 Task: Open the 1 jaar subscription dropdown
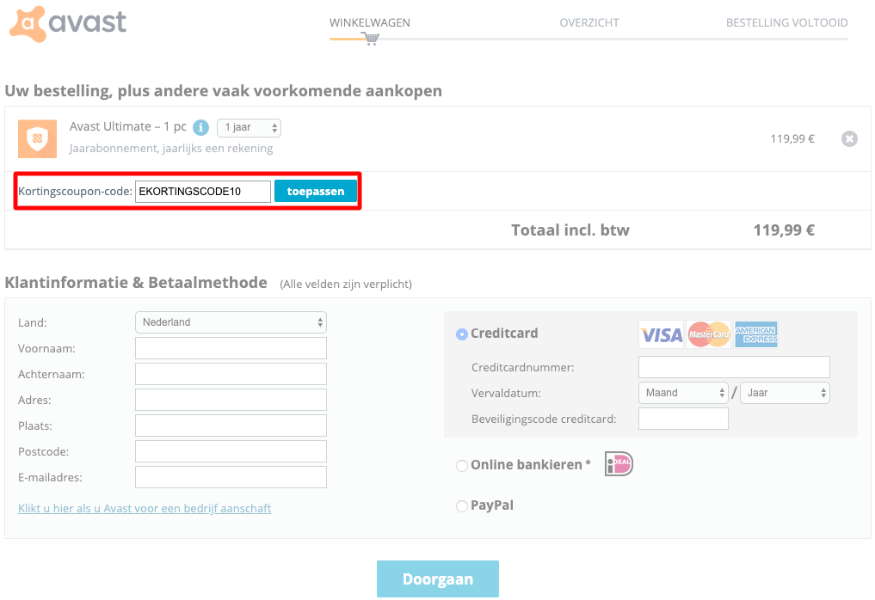tap(249, 128)
